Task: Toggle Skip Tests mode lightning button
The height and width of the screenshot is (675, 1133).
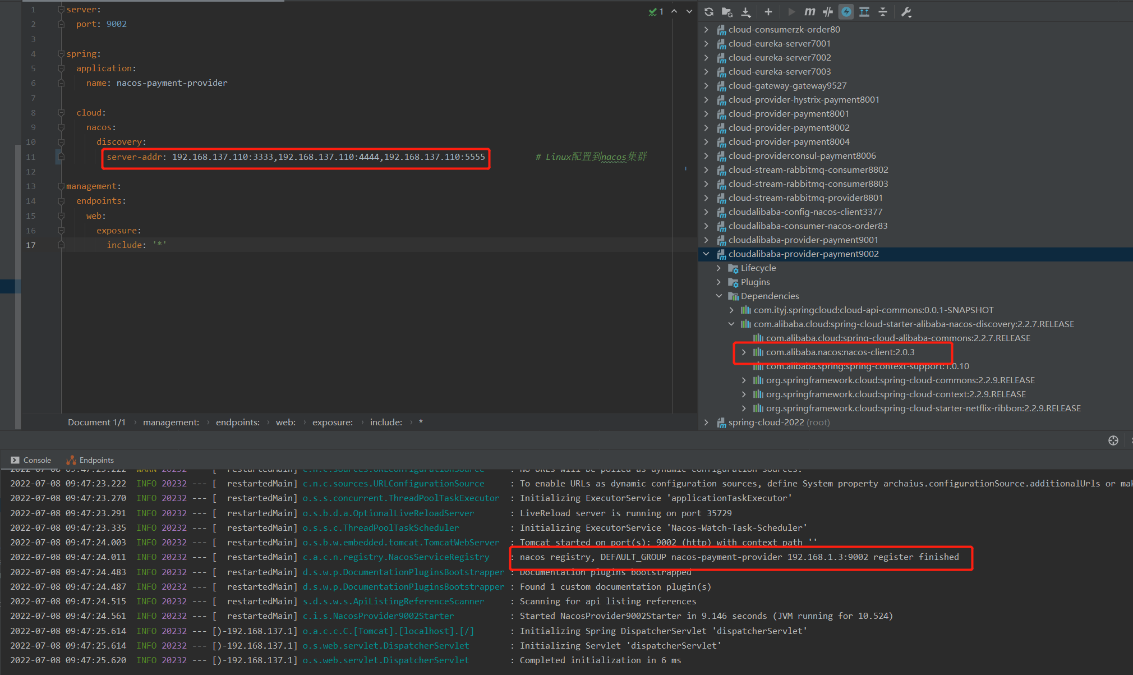Action: 846,12
